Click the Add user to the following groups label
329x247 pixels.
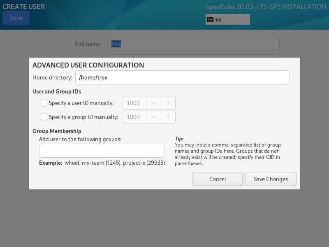[80, 139]
